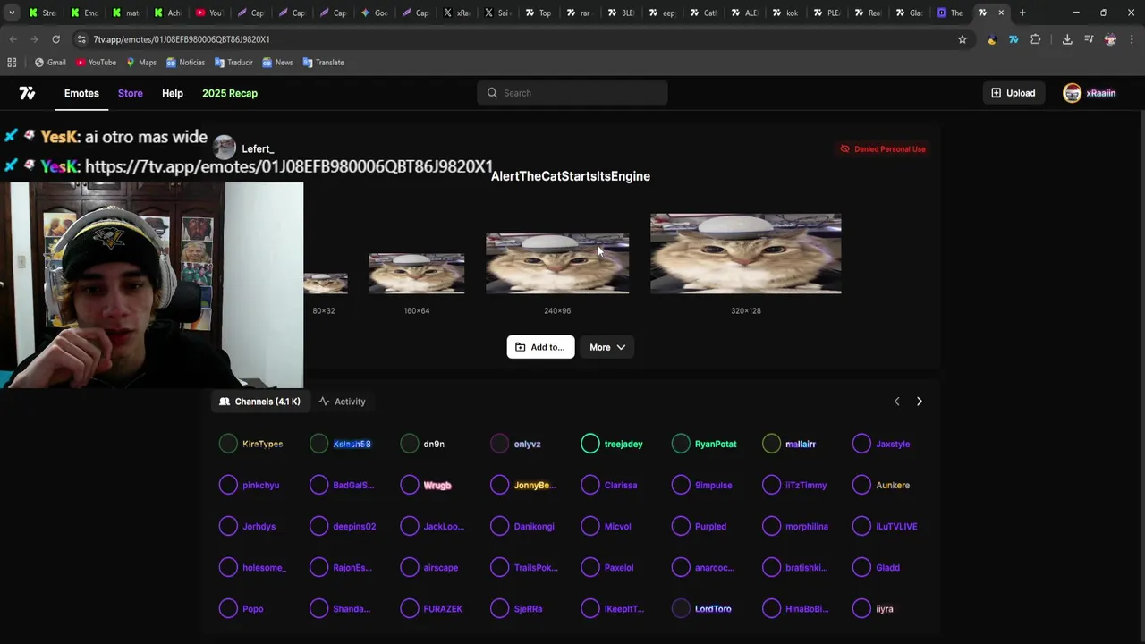Open new browser tab plus button
The image size is (1145, 644).
click(x=1022, y=13)
